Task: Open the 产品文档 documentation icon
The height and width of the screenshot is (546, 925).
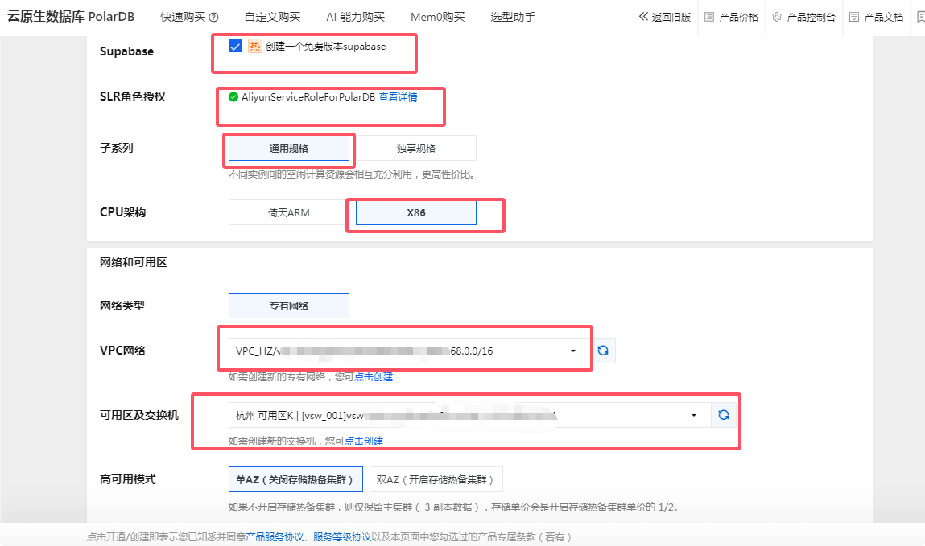Action: click(x=853, y=17)
